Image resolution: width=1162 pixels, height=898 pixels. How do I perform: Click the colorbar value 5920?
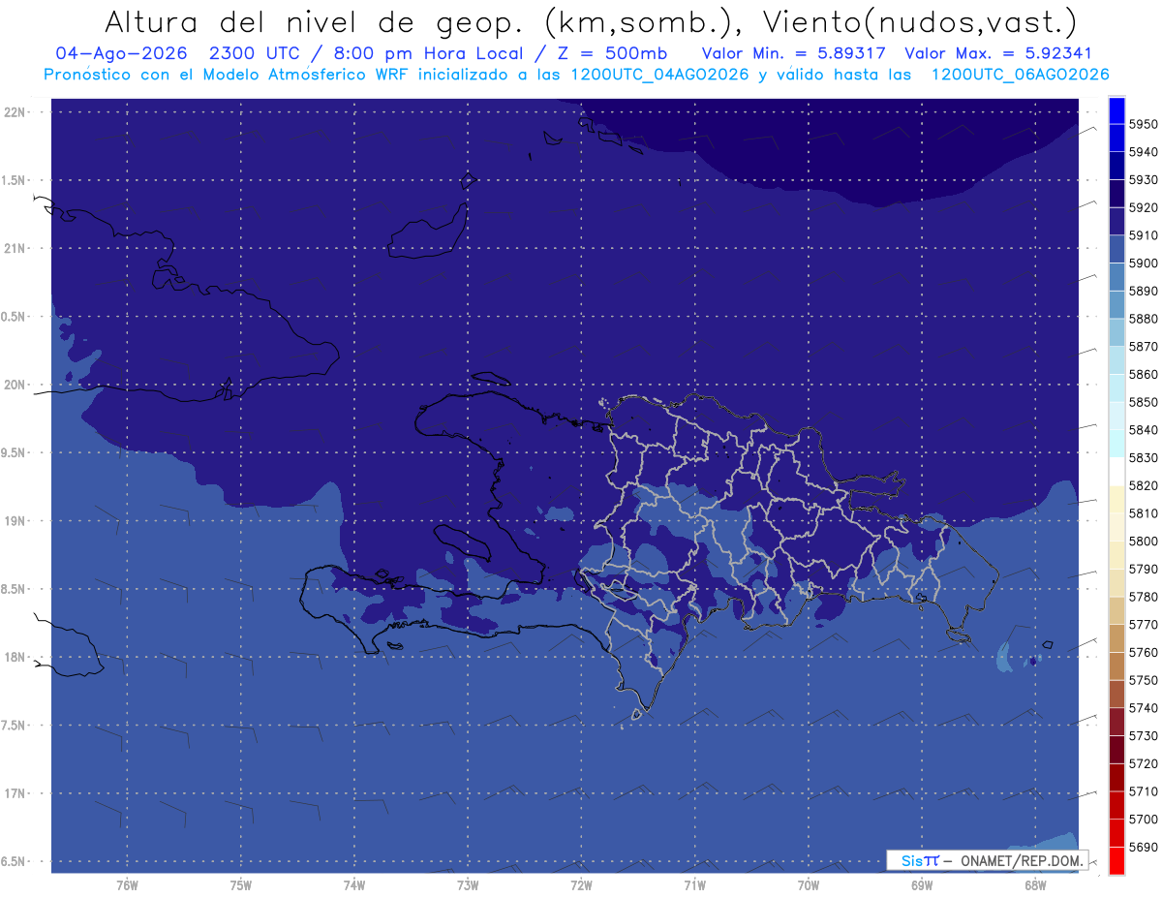tap(1144, 207)
